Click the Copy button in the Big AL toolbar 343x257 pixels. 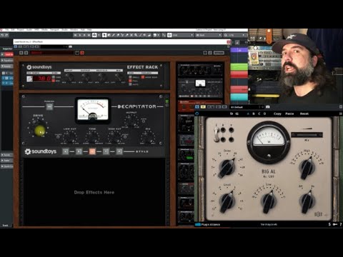277,114
